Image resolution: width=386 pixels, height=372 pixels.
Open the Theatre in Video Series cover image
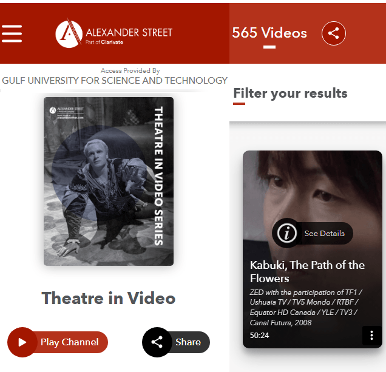(x=109, y=181)
